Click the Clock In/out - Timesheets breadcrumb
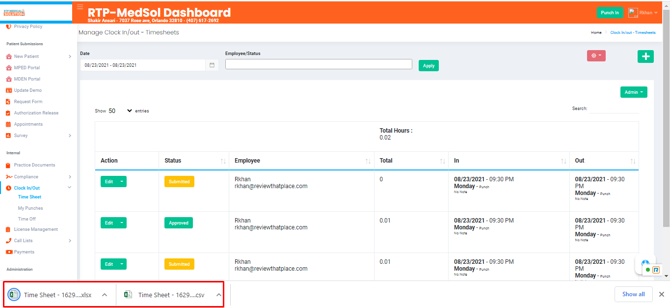The image size is (670, 308). click(x=633, y=32)
